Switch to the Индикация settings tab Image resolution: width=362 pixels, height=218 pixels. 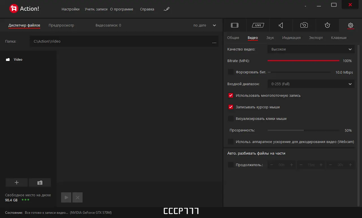click(291, 38)
